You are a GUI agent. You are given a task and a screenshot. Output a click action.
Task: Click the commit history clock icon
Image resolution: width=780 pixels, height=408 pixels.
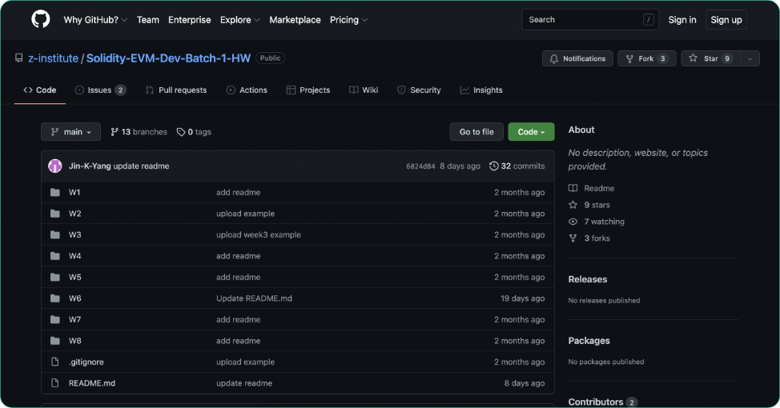click(x=493, y=166)
